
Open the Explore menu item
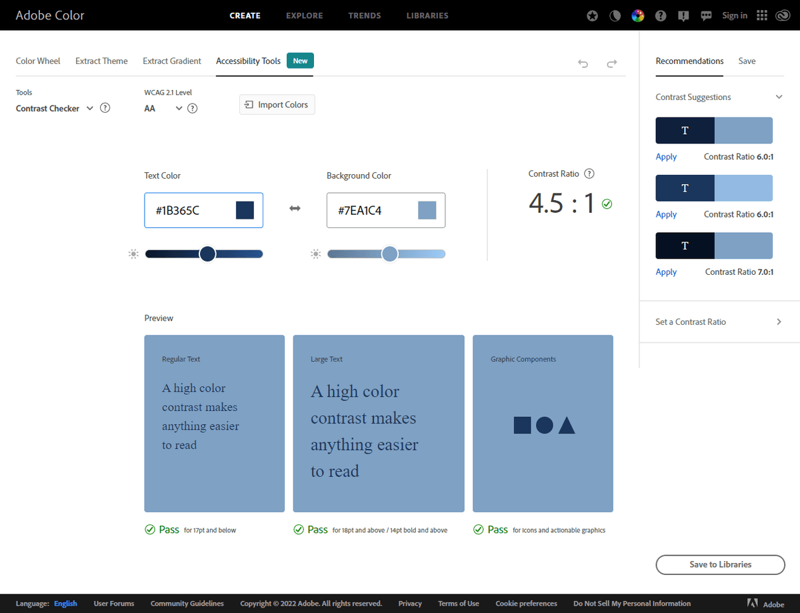pyautogui.click(x=304, y=15)
